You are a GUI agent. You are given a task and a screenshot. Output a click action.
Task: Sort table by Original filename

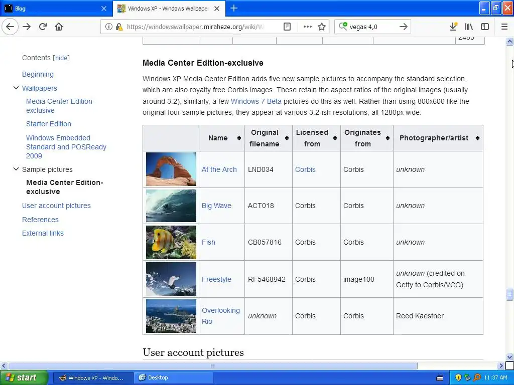click(x=287, y=138)
